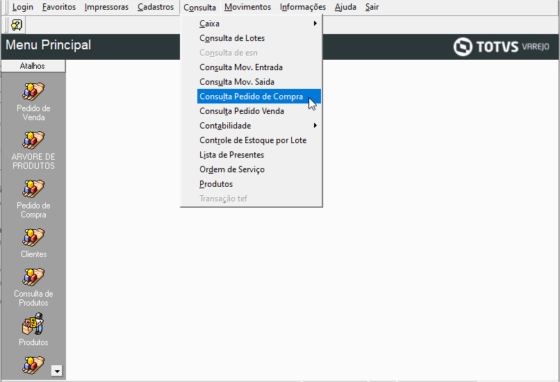Open the ARVORE DE PRODUTOS shortcut icon
This screenshot has height=382, width=560.
pos(33,140)
